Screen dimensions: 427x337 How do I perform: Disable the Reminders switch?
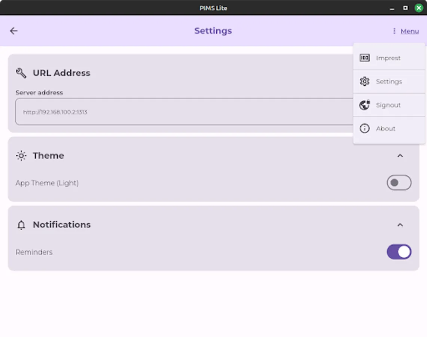tap(399, 252)
